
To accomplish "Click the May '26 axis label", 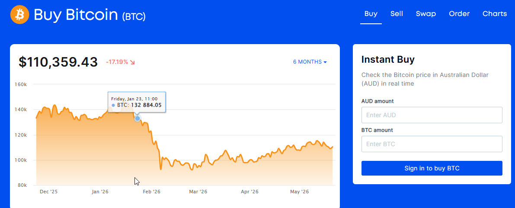I will pos(300,192).
